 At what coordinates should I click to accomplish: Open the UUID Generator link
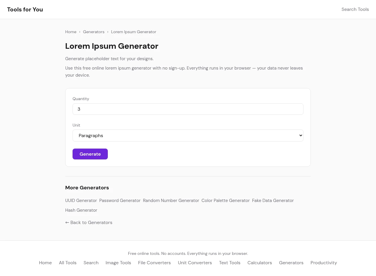81,201
